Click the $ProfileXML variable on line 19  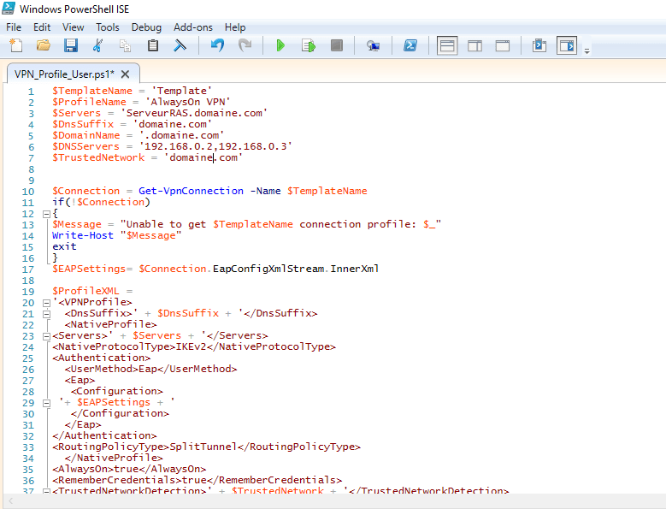pyautogui.click(x=85, y=291)
